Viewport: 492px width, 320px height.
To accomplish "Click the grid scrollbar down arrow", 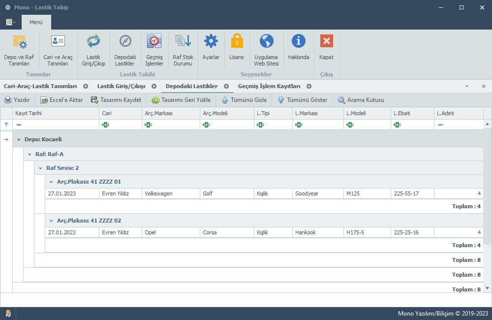I will tap(488, 288).
